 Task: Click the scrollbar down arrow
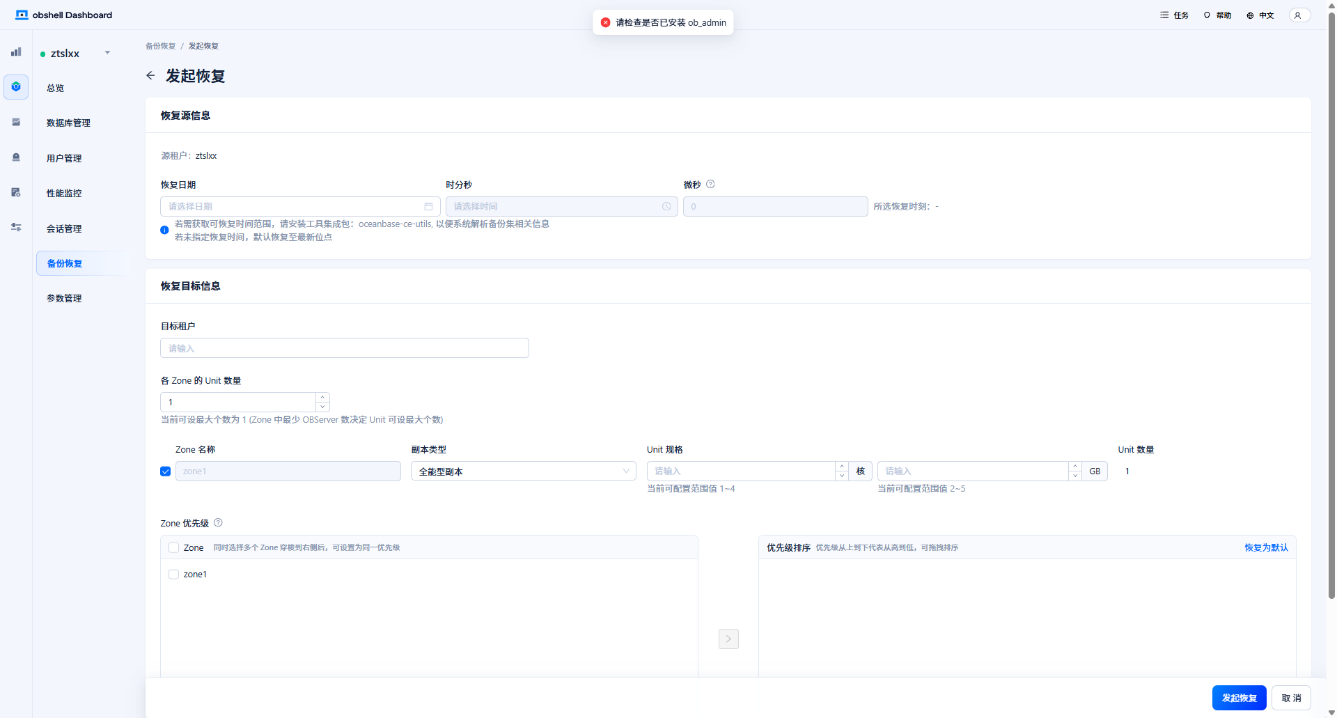[x=1331, y=712]
